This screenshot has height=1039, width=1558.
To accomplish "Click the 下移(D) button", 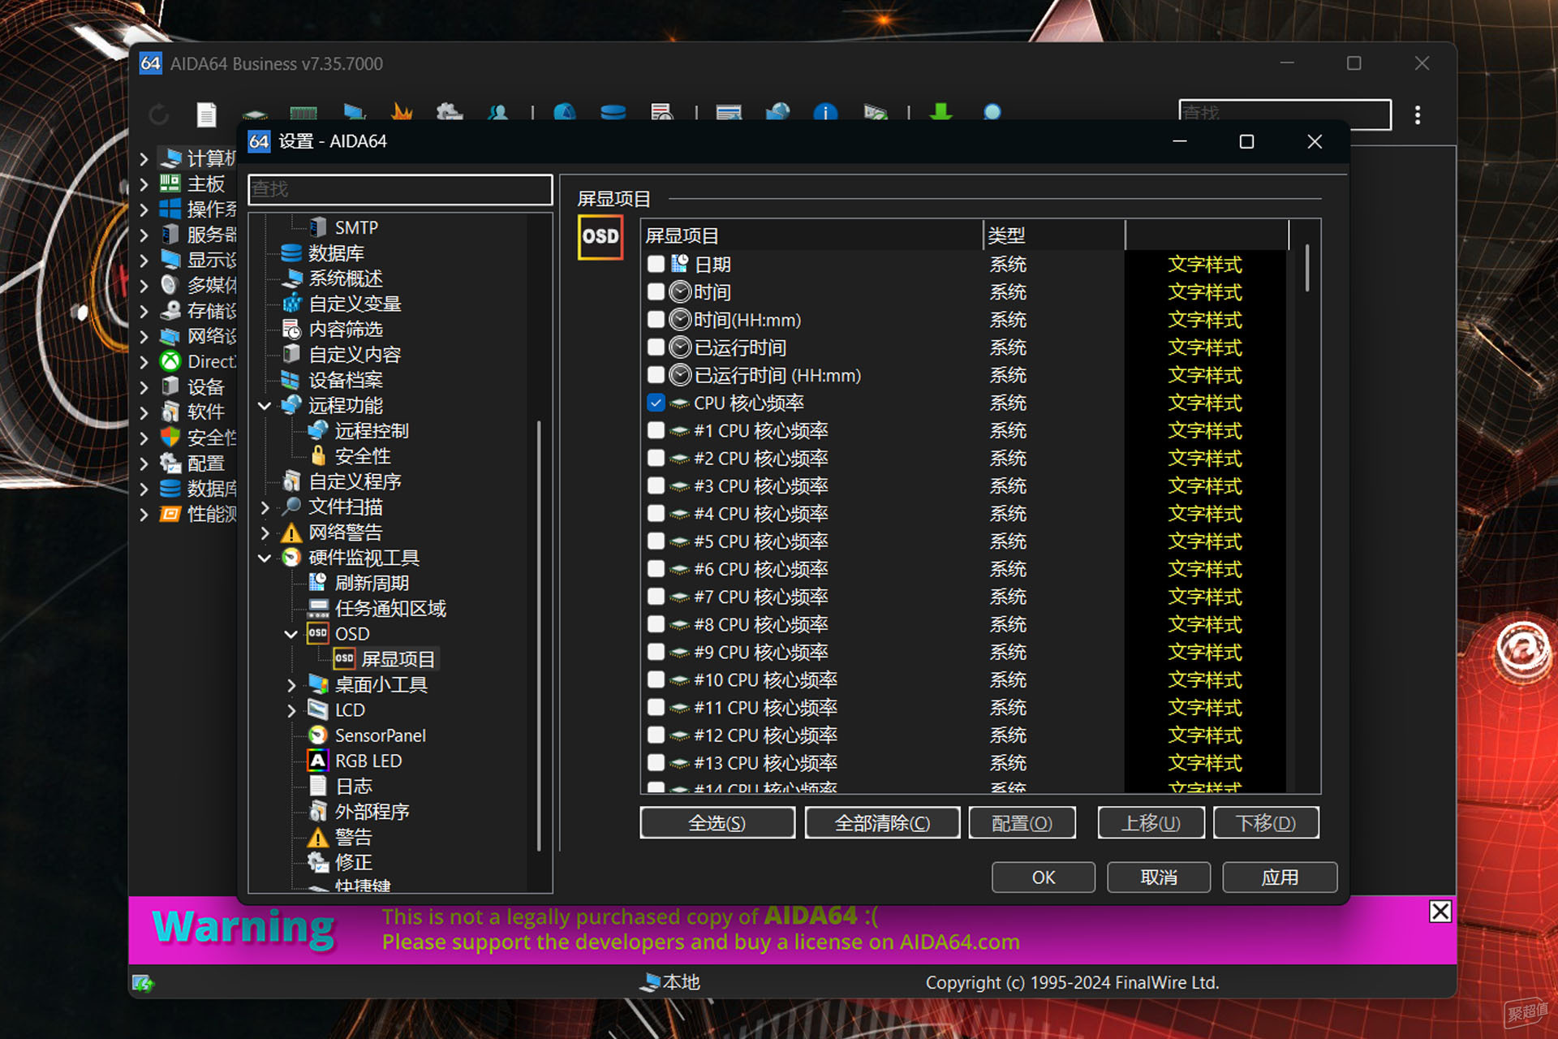I will 1266,823.
